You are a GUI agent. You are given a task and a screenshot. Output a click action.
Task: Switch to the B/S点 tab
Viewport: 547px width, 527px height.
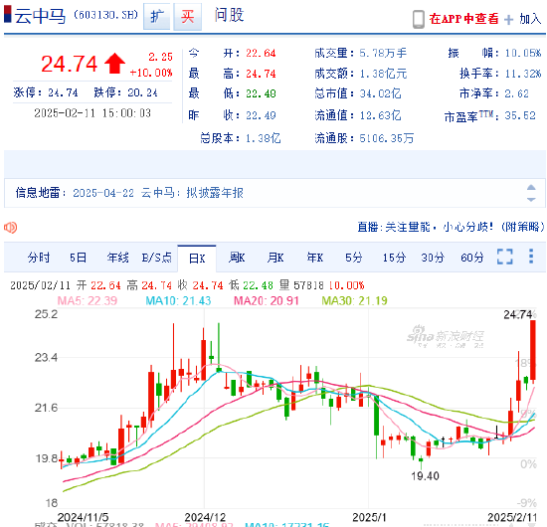pos(156,258)
